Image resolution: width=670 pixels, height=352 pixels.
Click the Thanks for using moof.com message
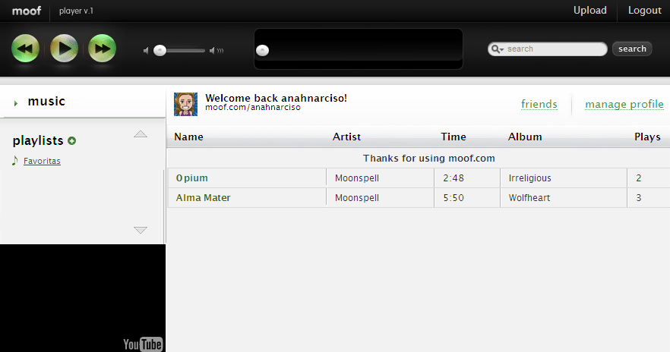(429, 159)
